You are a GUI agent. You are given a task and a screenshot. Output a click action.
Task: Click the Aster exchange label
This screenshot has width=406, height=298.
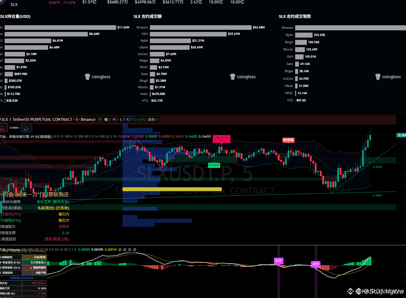pos(144,94)
